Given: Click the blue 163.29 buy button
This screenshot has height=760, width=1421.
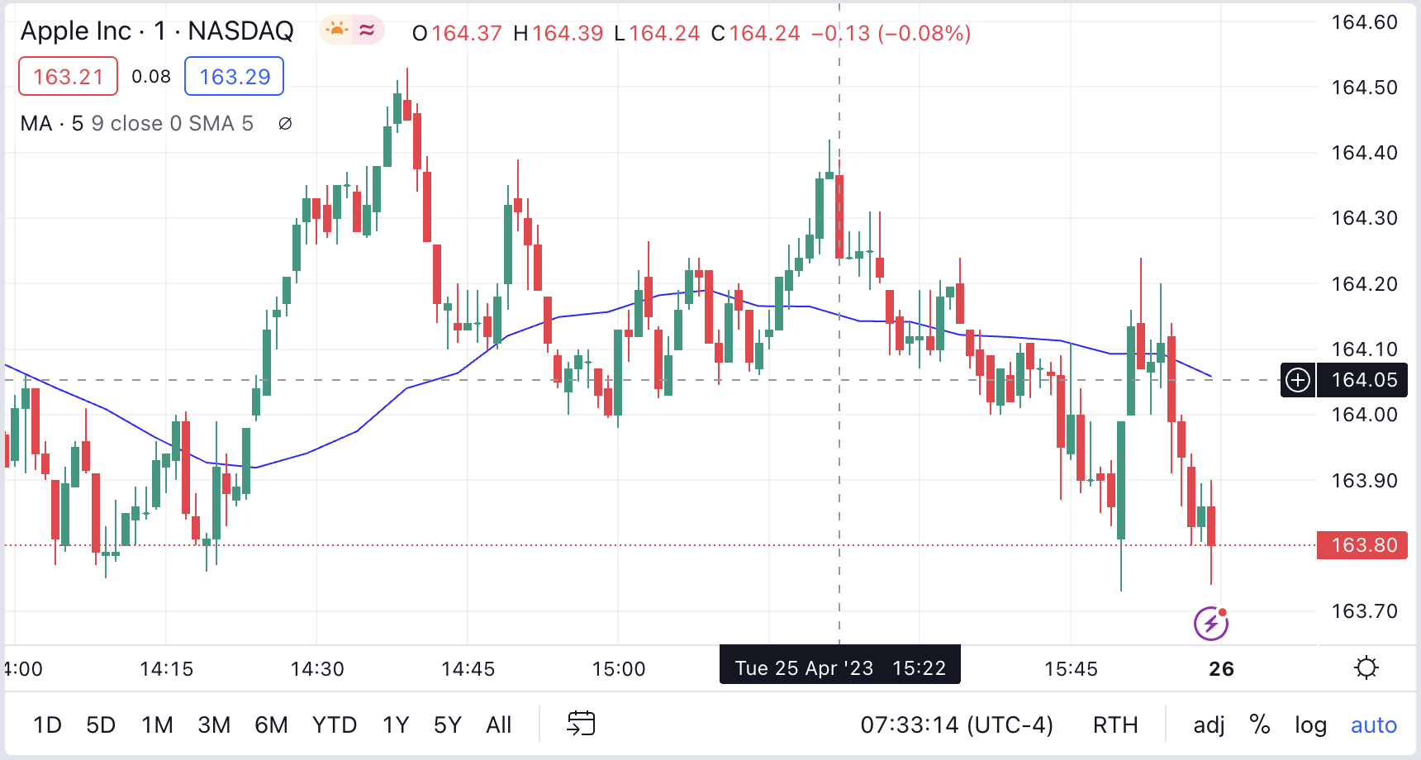Looking at the screenshot, I should (235, 77).
